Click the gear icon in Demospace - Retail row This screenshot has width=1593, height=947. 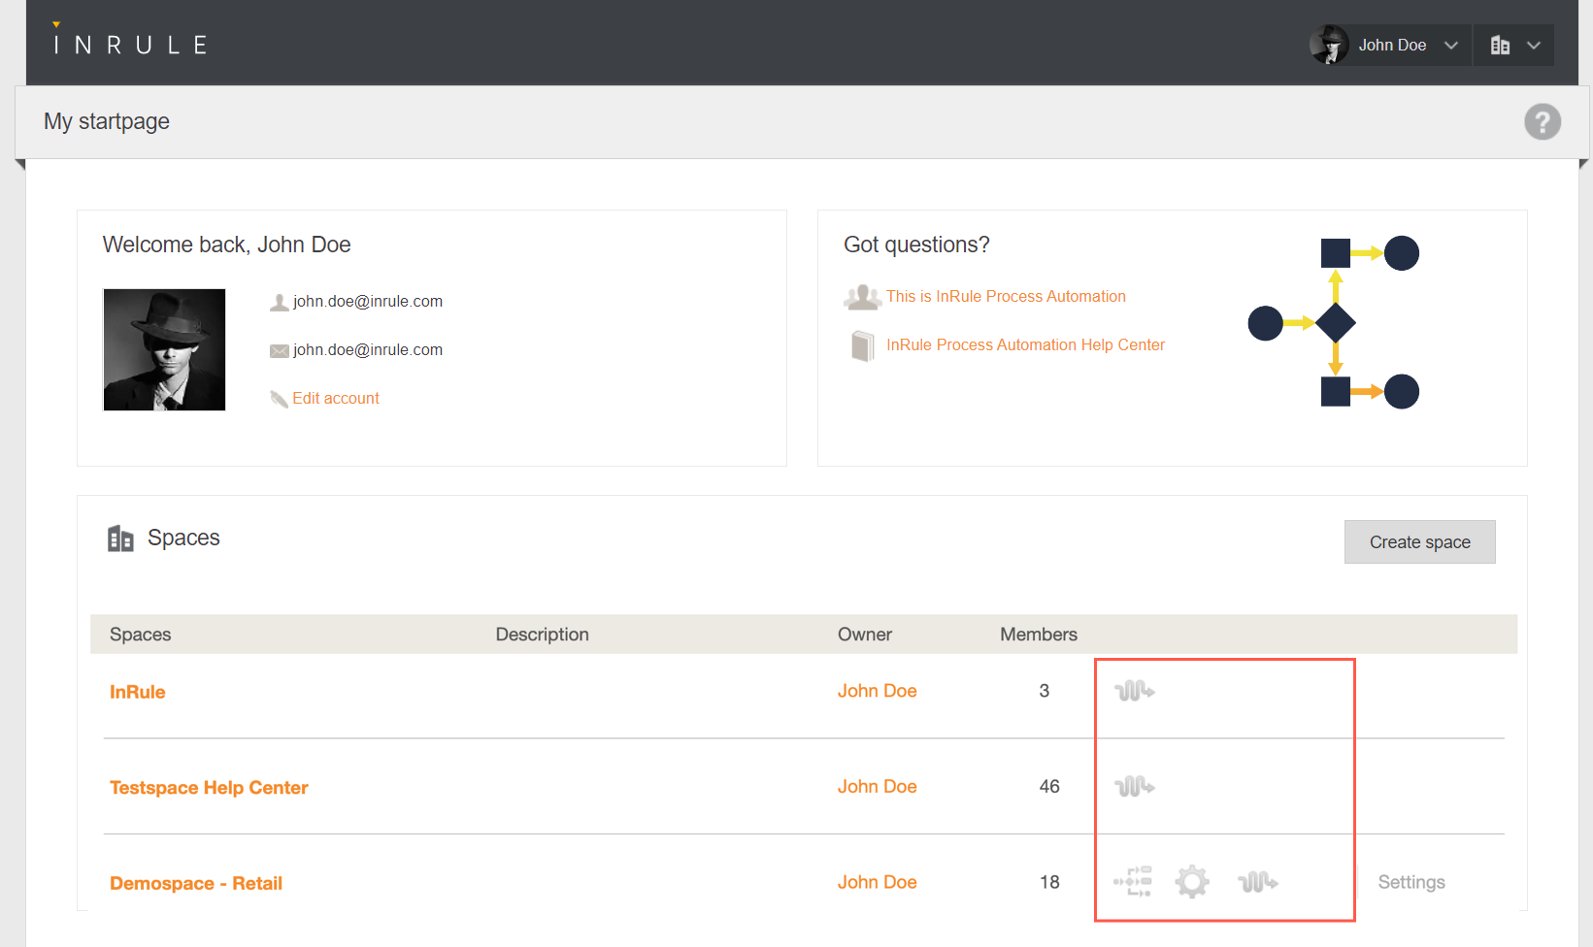tap(1192, 882)
